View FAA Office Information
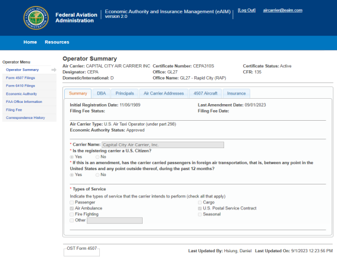 (24, 102)
